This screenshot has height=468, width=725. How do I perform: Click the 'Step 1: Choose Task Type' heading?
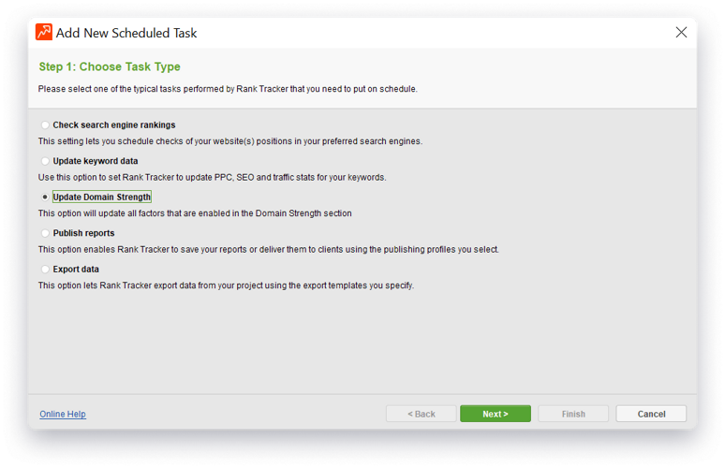tap(110, 67)
